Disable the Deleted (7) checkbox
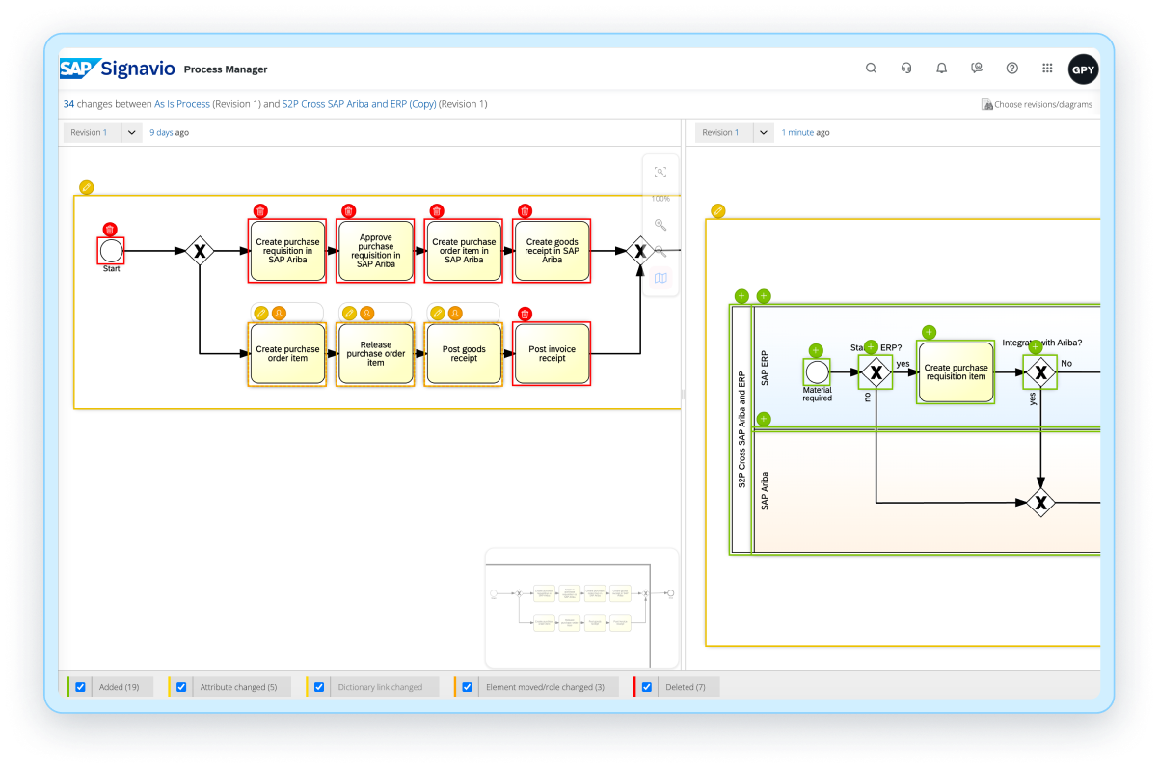The height and width of the screenshot is (769, 1159). [x=647, y=687]
